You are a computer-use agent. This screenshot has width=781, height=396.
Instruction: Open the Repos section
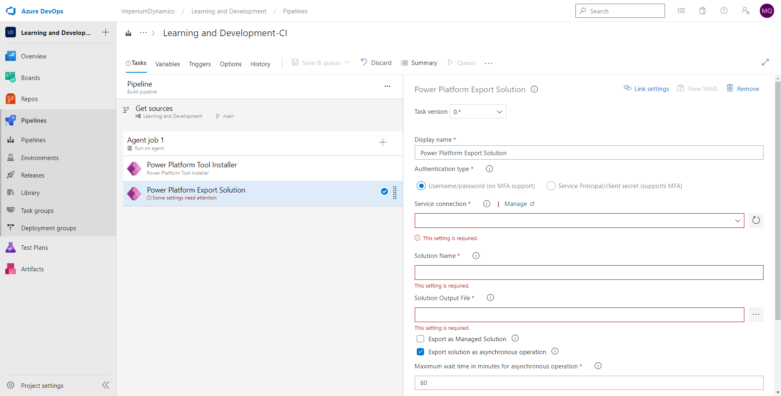[30, 98]
